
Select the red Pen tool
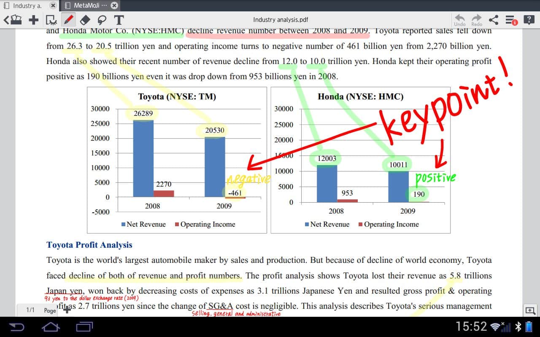68,20
